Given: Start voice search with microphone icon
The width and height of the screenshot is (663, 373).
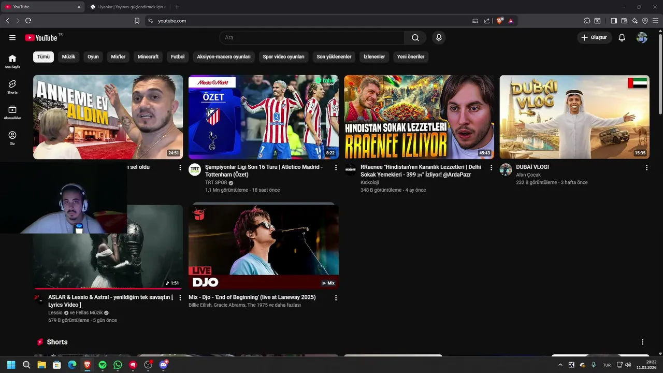Looking at the screenshot, I should point(439,38).
